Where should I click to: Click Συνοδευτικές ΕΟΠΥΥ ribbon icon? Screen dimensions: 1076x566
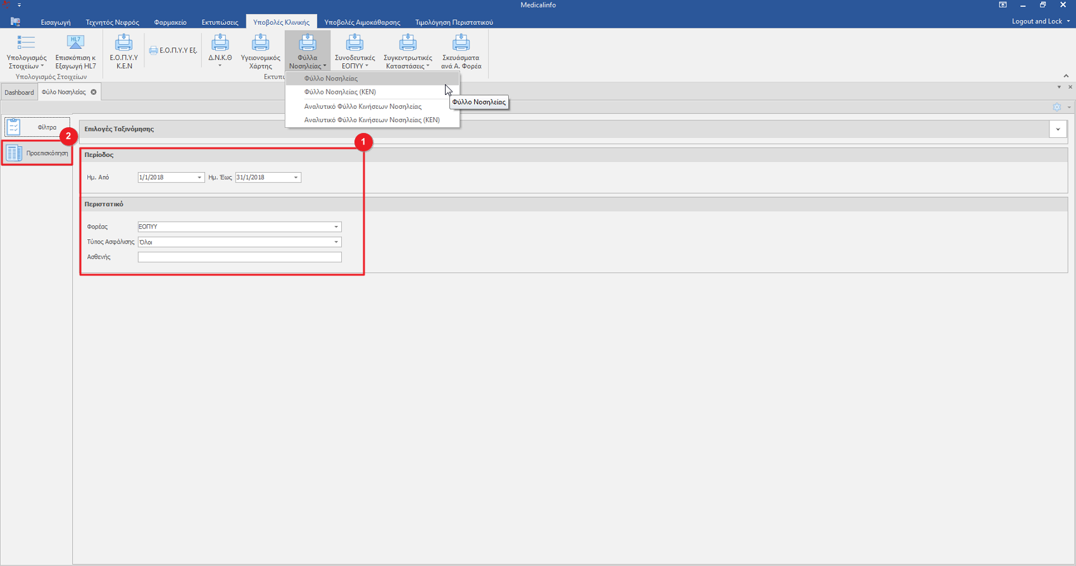pyautogui.click(x=354, y=43)
